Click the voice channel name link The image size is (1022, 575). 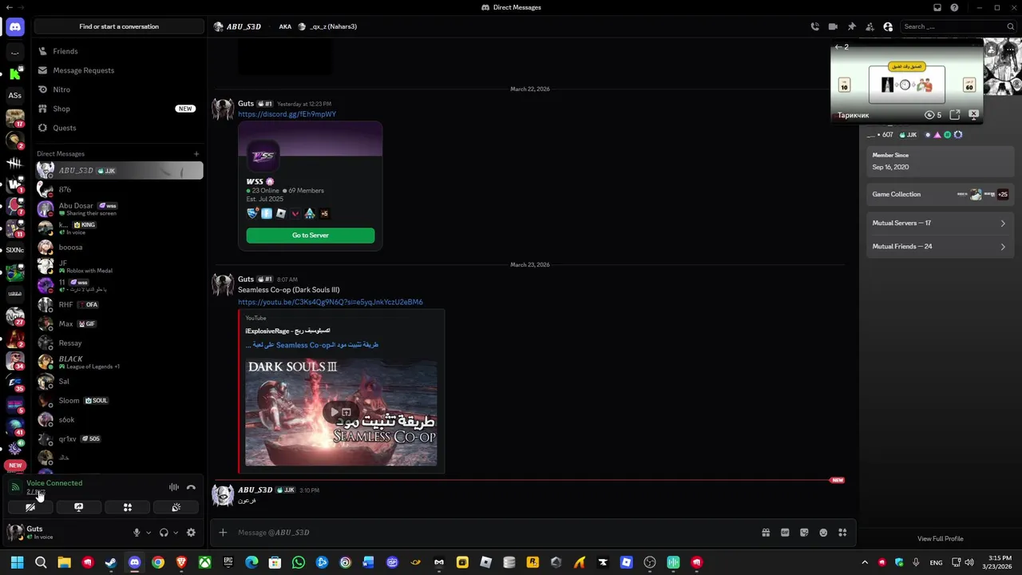point(35,492)
